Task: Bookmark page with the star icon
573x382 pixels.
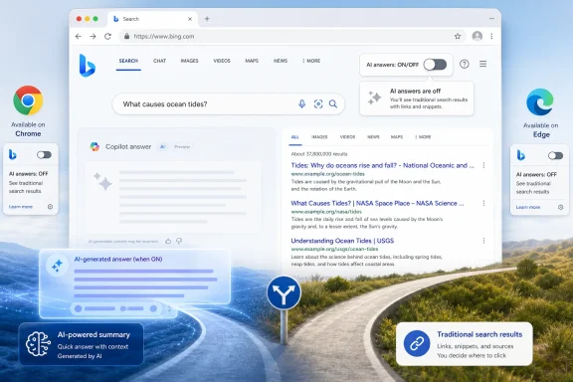Action: [x=458, y=36]
